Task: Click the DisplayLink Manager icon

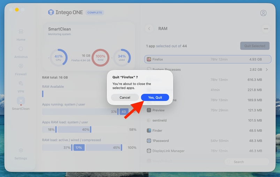Action: coord(149,151)
